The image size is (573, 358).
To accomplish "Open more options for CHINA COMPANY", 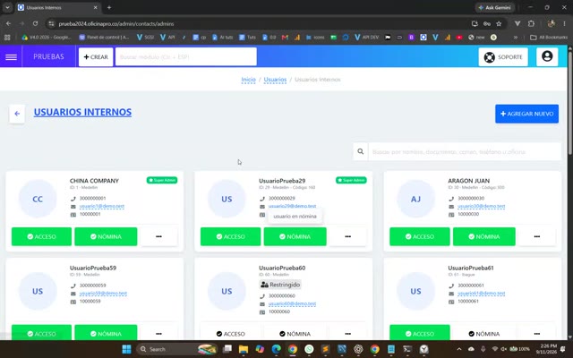I will click(158, 236).
